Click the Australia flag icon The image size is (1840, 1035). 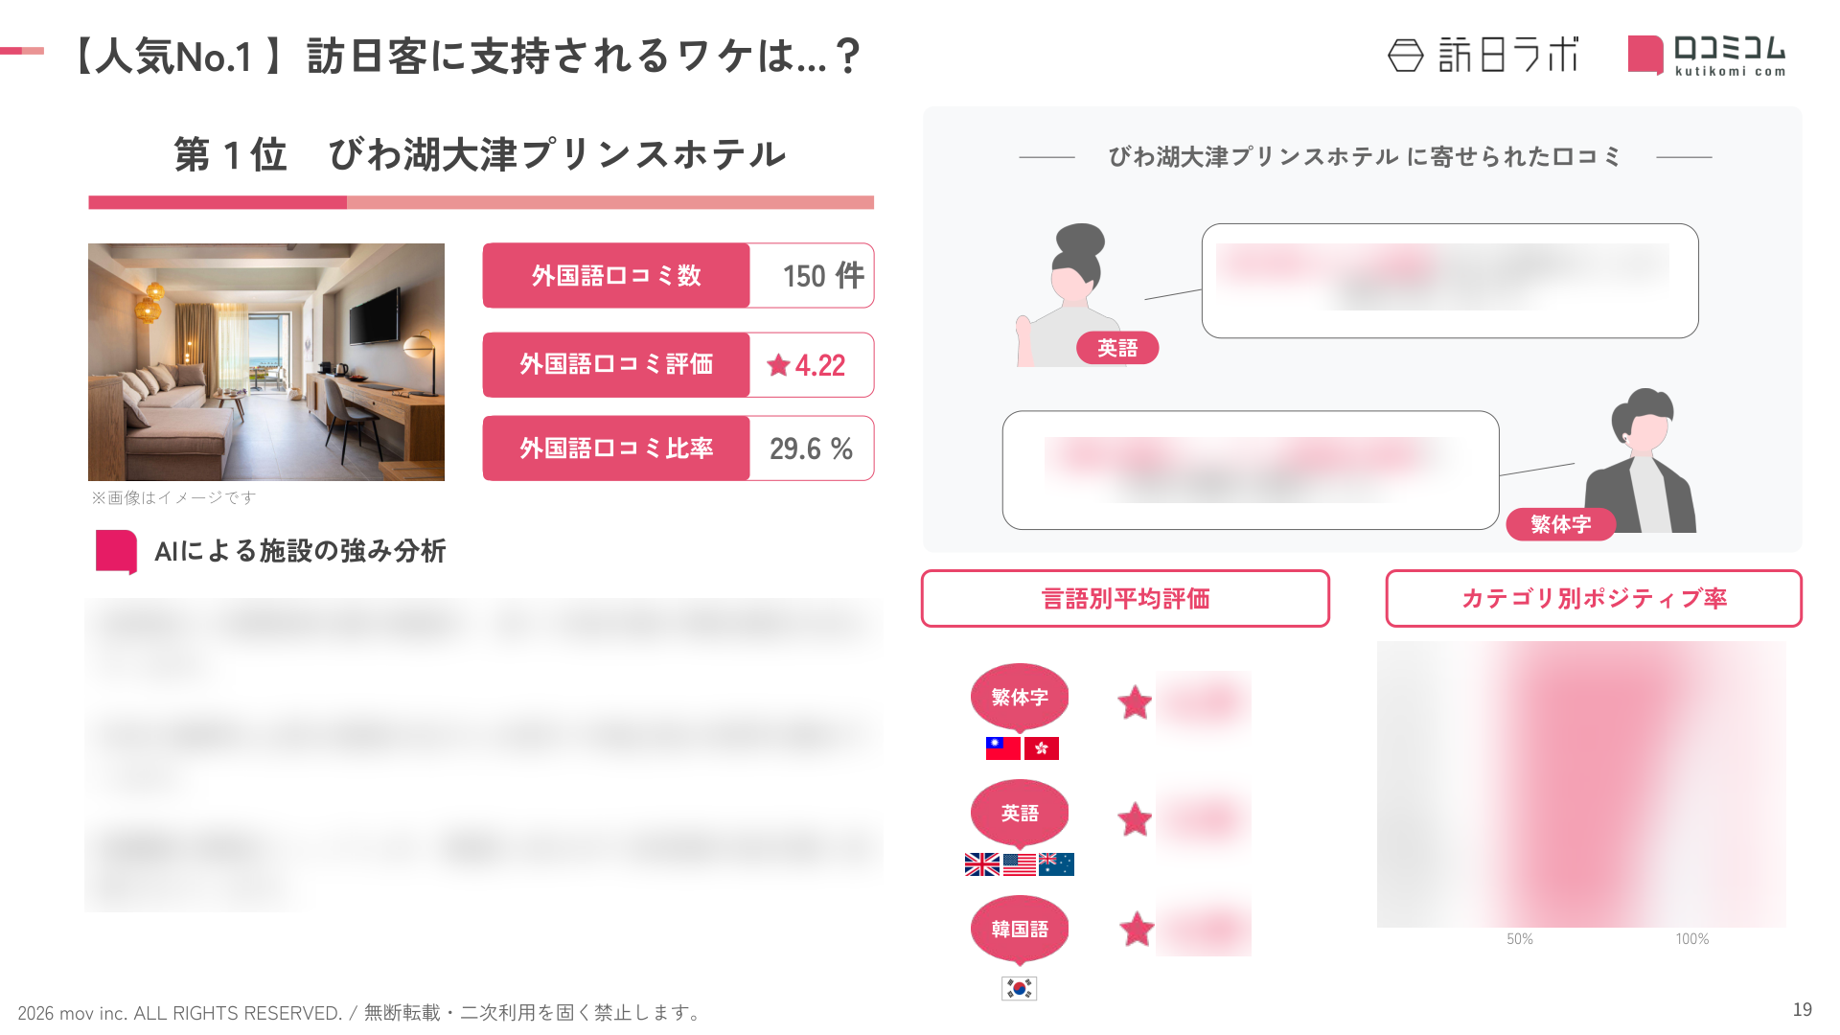pos(1057,864)
